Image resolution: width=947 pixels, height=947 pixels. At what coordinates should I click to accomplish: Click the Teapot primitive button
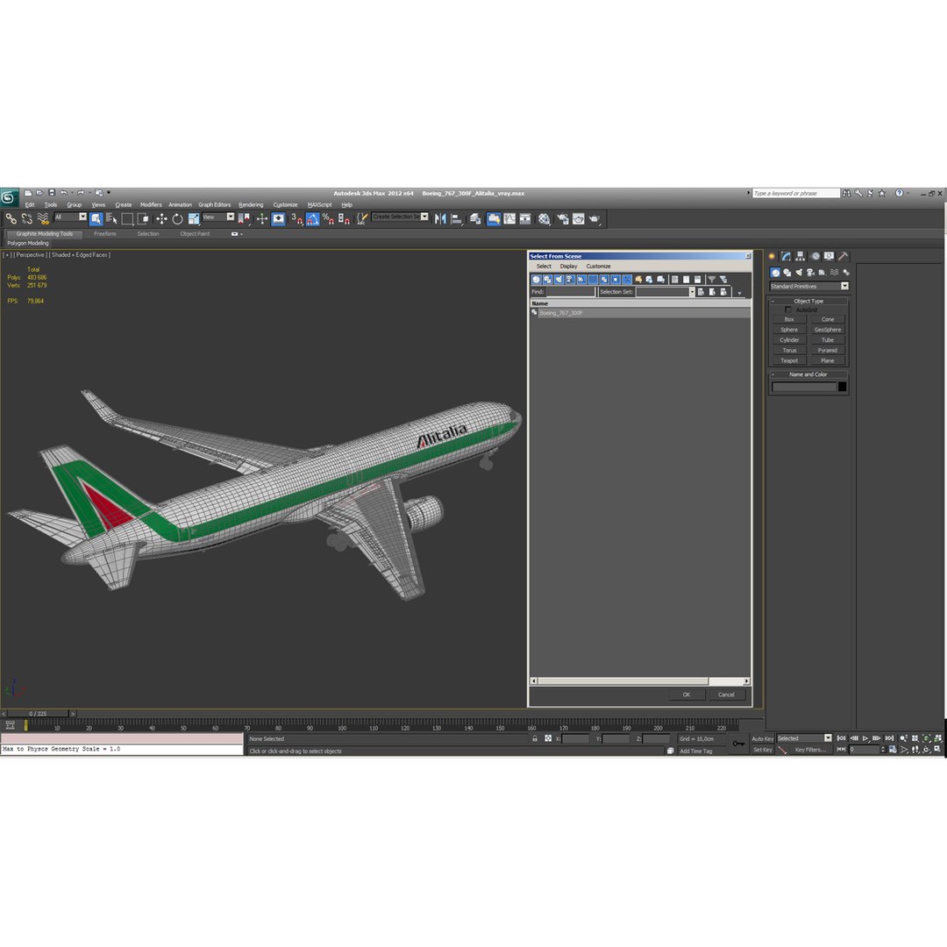point(789,360)
